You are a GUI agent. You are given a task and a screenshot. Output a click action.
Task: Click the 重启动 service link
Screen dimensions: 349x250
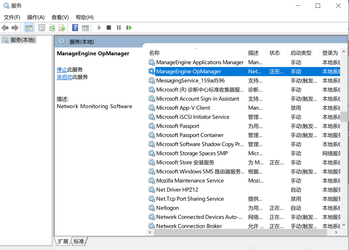(65, 77)
